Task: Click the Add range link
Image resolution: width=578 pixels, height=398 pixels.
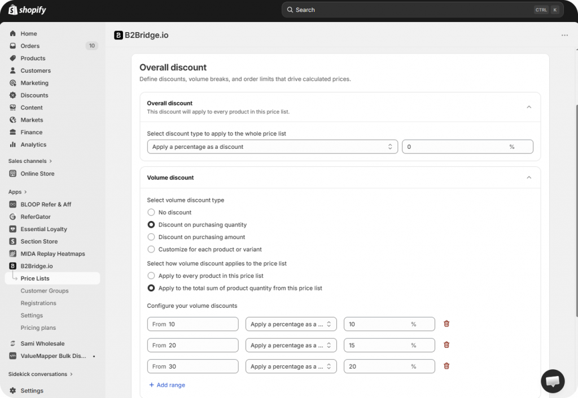Action: [x=167, y=384]
